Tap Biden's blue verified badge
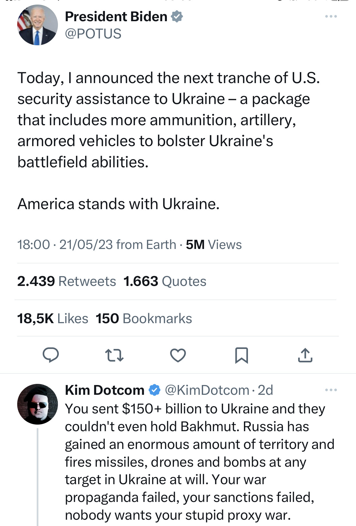356x526 pixels. coord(177,16)
